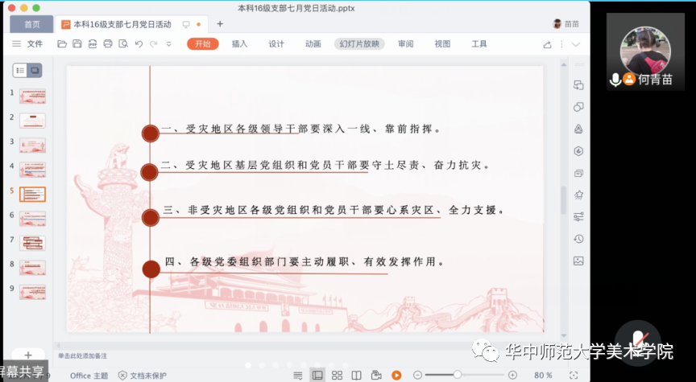Viewport: 696px width, 382px height.
Task: Open the animation star panel icon
Action: [x=578, y=194]
